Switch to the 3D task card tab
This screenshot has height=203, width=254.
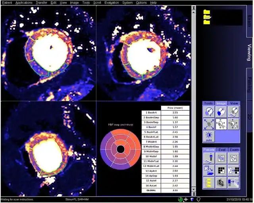[x=250, y=116]
